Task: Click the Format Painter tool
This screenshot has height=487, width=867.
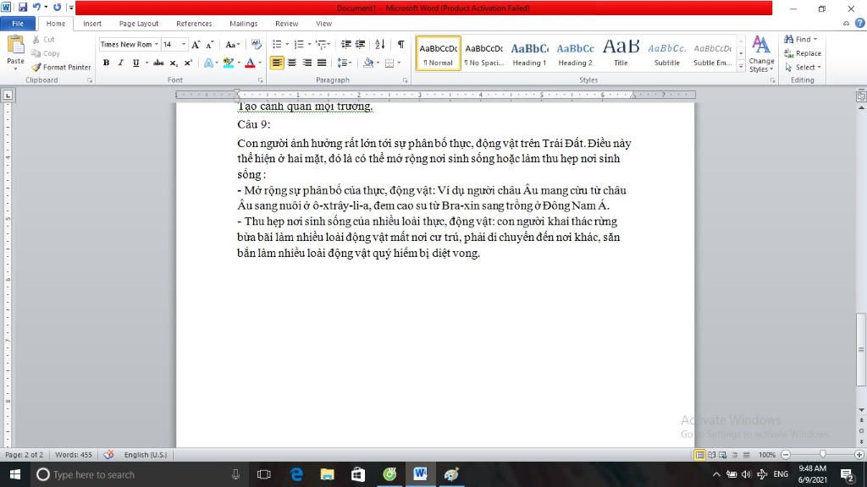Action: 61,68
